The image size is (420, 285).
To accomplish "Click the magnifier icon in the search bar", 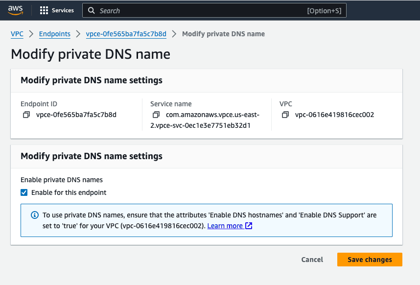I will click(91, 10).
